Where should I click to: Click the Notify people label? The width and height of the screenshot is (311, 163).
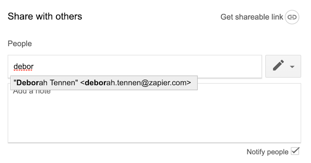pyautogui.click(x=267, y=152)
